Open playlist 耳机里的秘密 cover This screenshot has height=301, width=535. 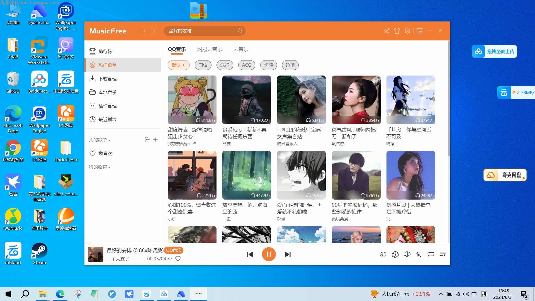(301, 100)
